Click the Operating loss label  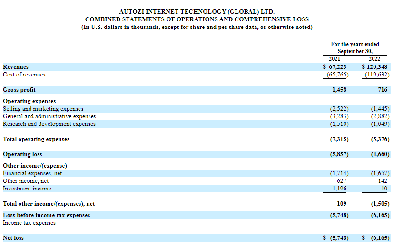point(22,154)
